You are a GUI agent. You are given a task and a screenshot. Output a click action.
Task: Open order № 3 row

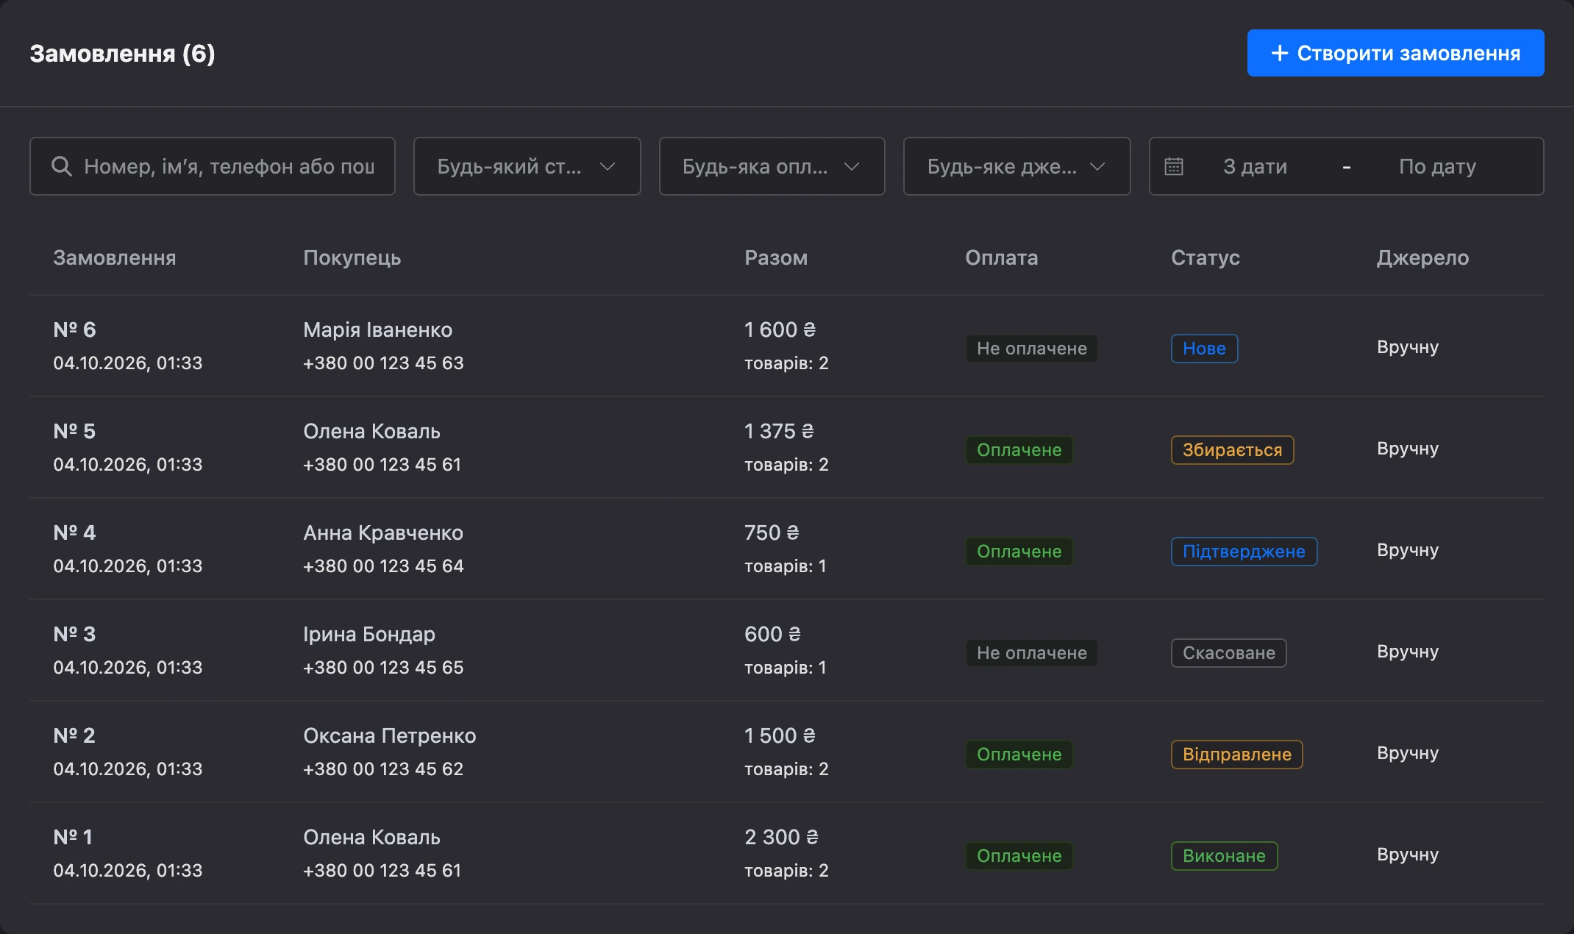(x=786, y=650)
